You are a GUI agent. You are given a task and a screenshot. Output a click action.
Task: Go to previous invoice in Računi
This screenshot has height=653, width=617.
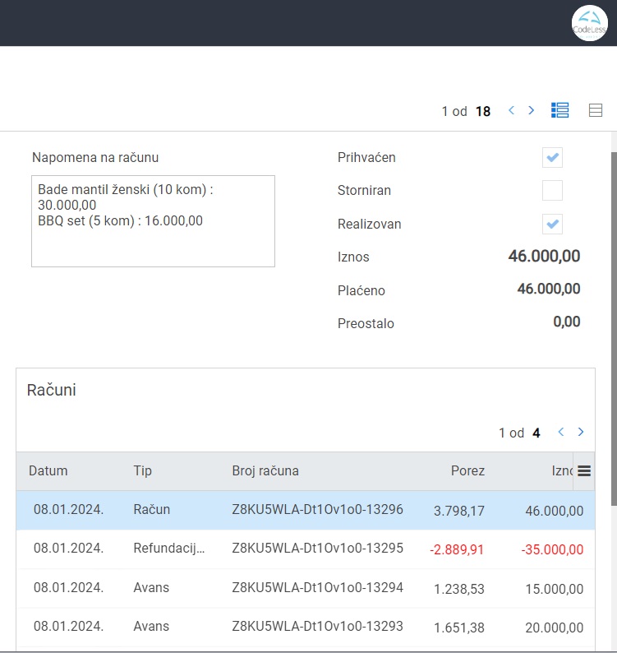(561, 432)
